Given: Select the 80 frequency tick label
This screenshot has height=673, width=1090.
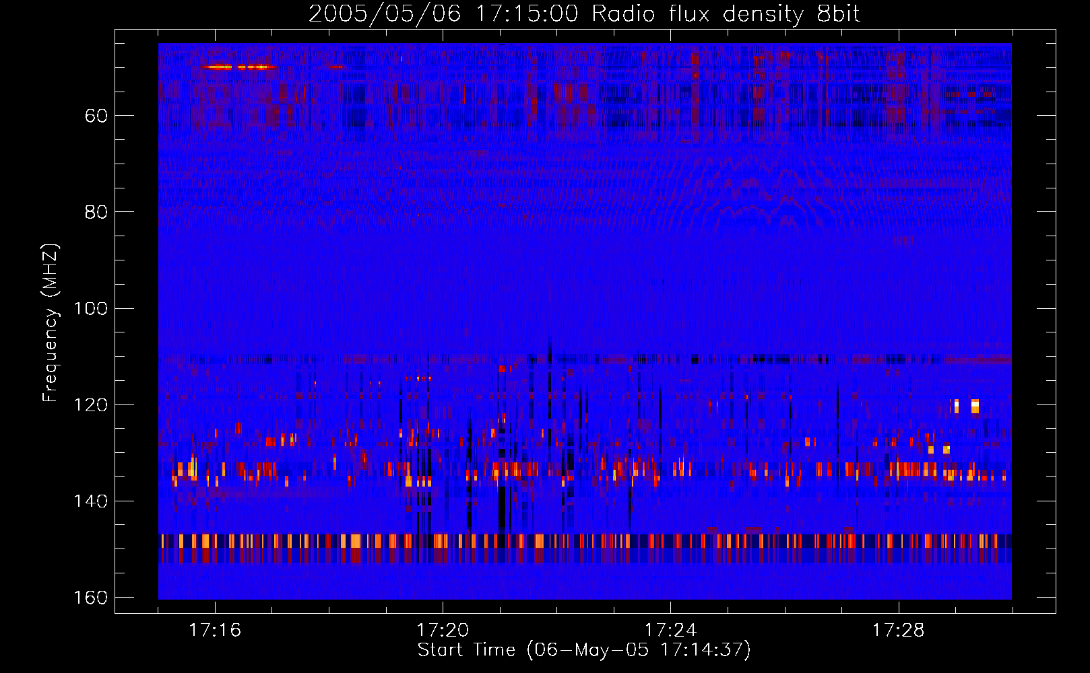Looking at the screenshot, I should [96, 212].
